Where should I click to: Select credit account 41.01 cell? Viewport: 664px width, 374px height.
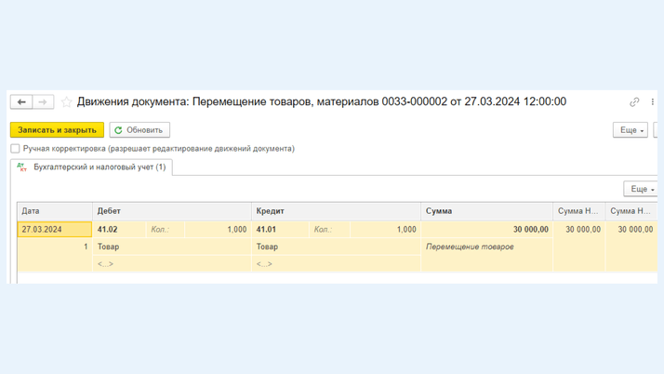pos(281,229)
